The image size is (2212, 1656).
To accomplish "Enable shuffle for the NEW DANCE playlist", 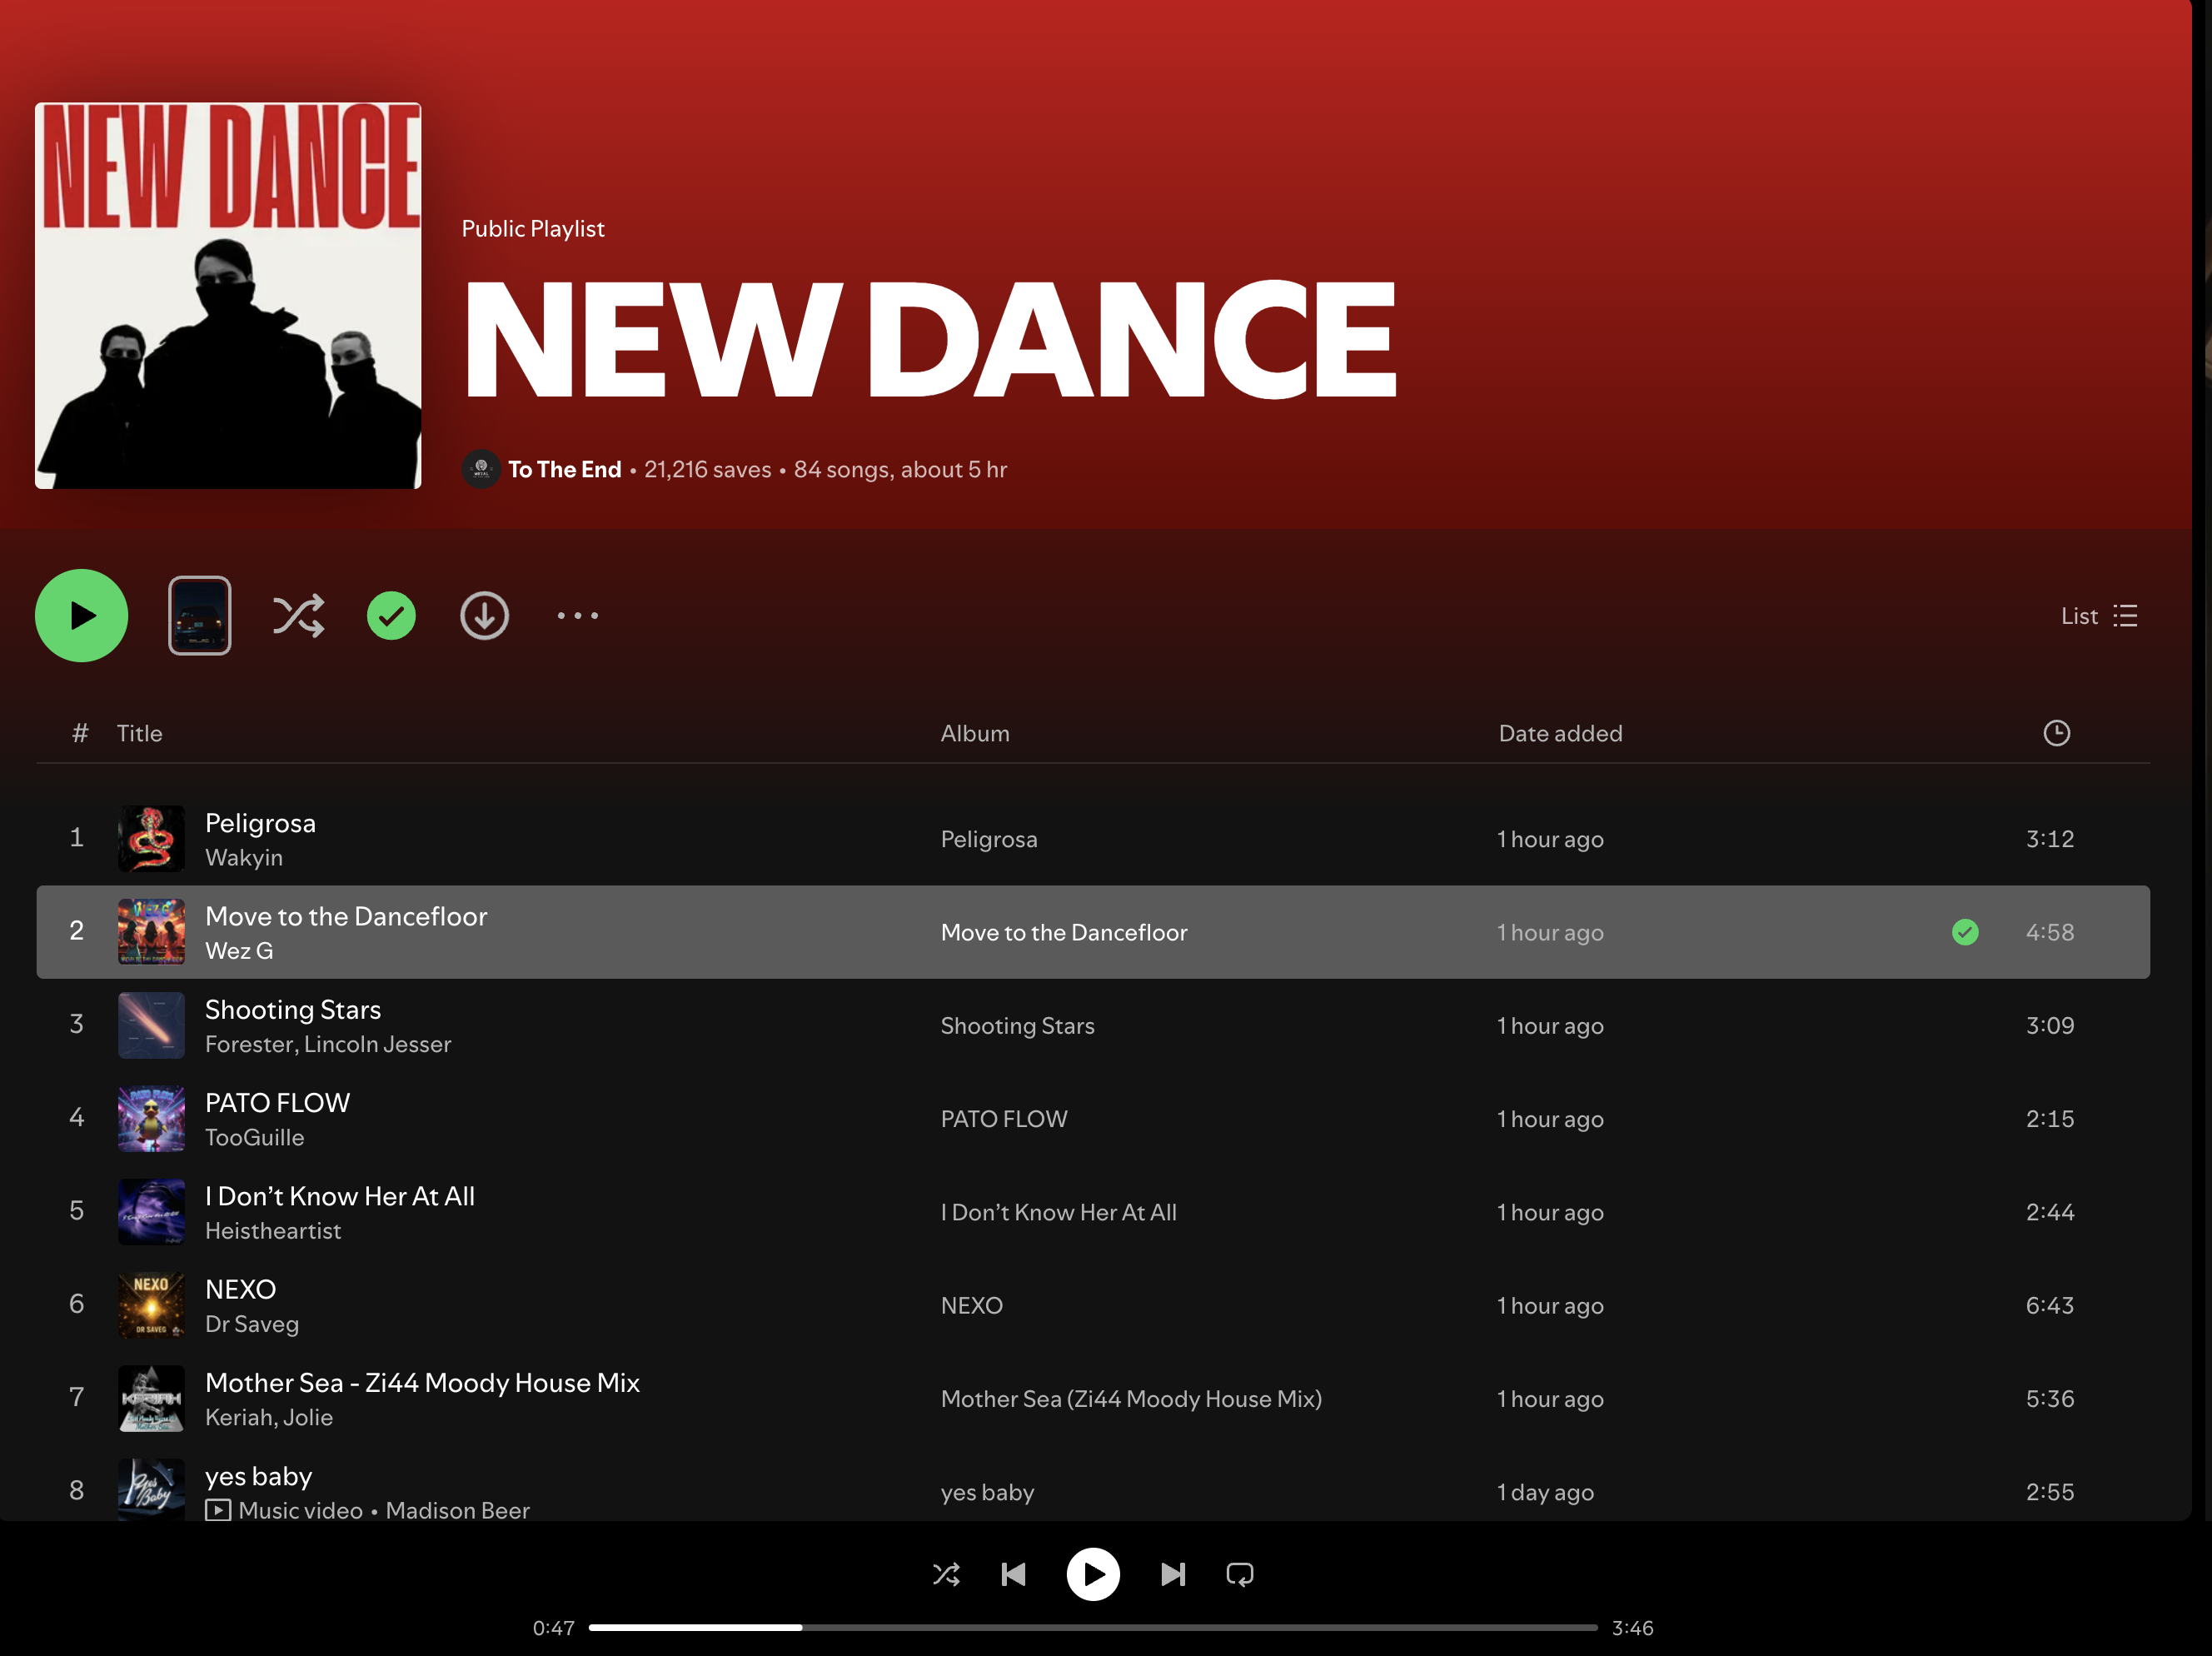I will click(x=298, y=615).
